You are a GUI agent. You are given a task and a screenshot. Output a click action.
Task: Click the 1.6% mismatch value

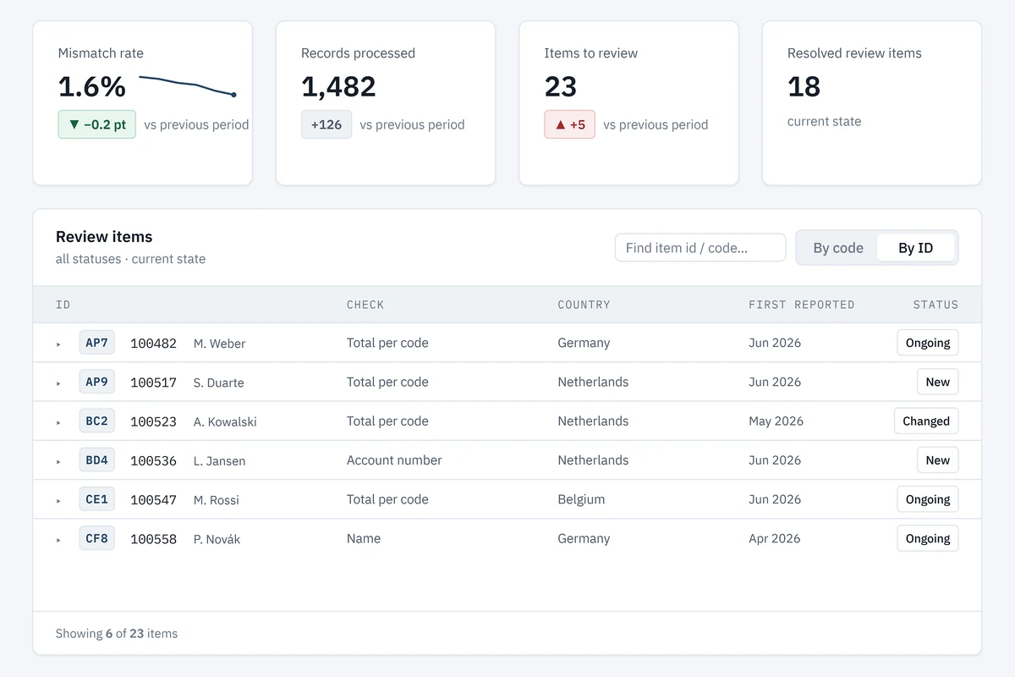[91, 86]
